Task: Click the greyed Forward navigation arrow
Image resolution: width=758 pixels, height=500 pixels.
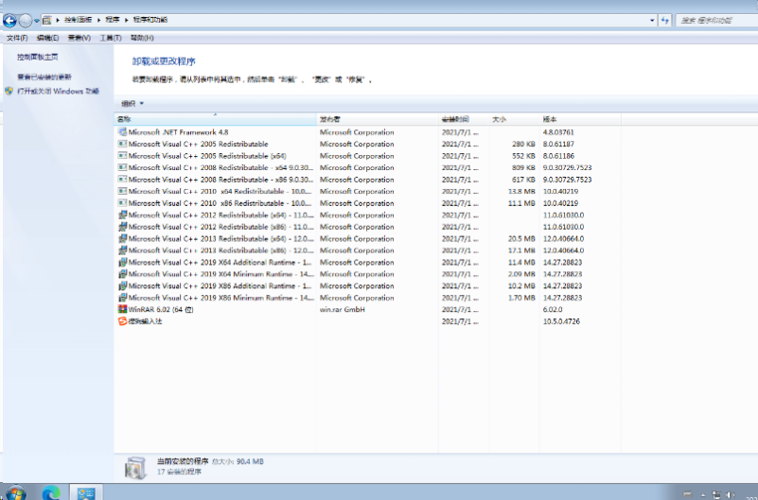Action: tap(26, 20)
